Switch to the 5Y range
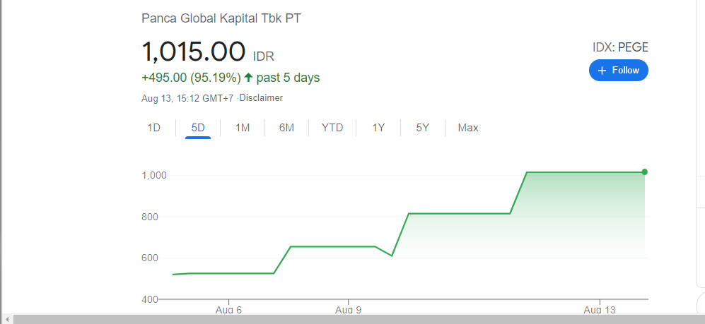This screenshot has height=324, width=705. tap(422, 128)
